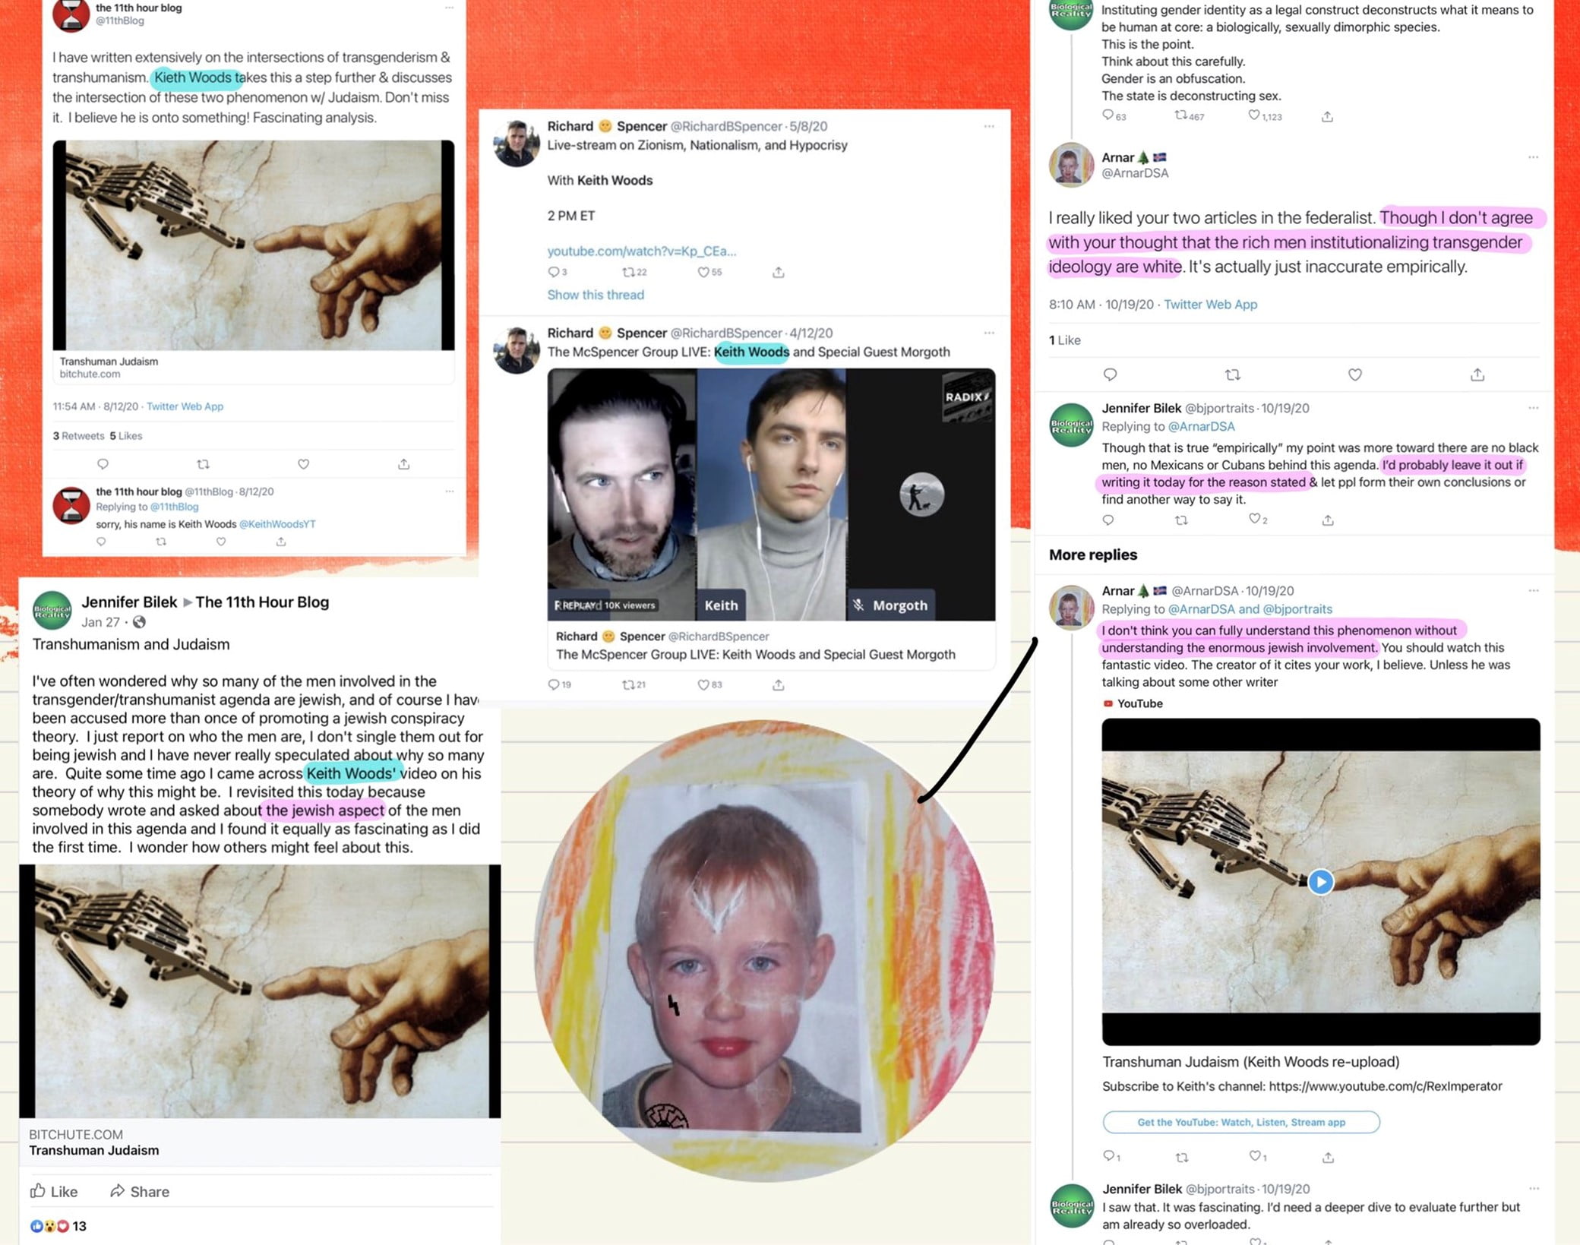Open the Twitter Web App link under Arnar's tweet

(x=1210, y=305)
